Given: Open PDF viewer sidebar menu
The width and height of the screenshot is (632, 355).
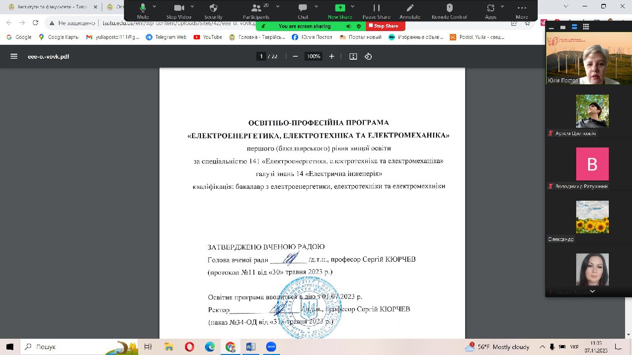Looking at the screenshot, I should click(x=14, y=56).
